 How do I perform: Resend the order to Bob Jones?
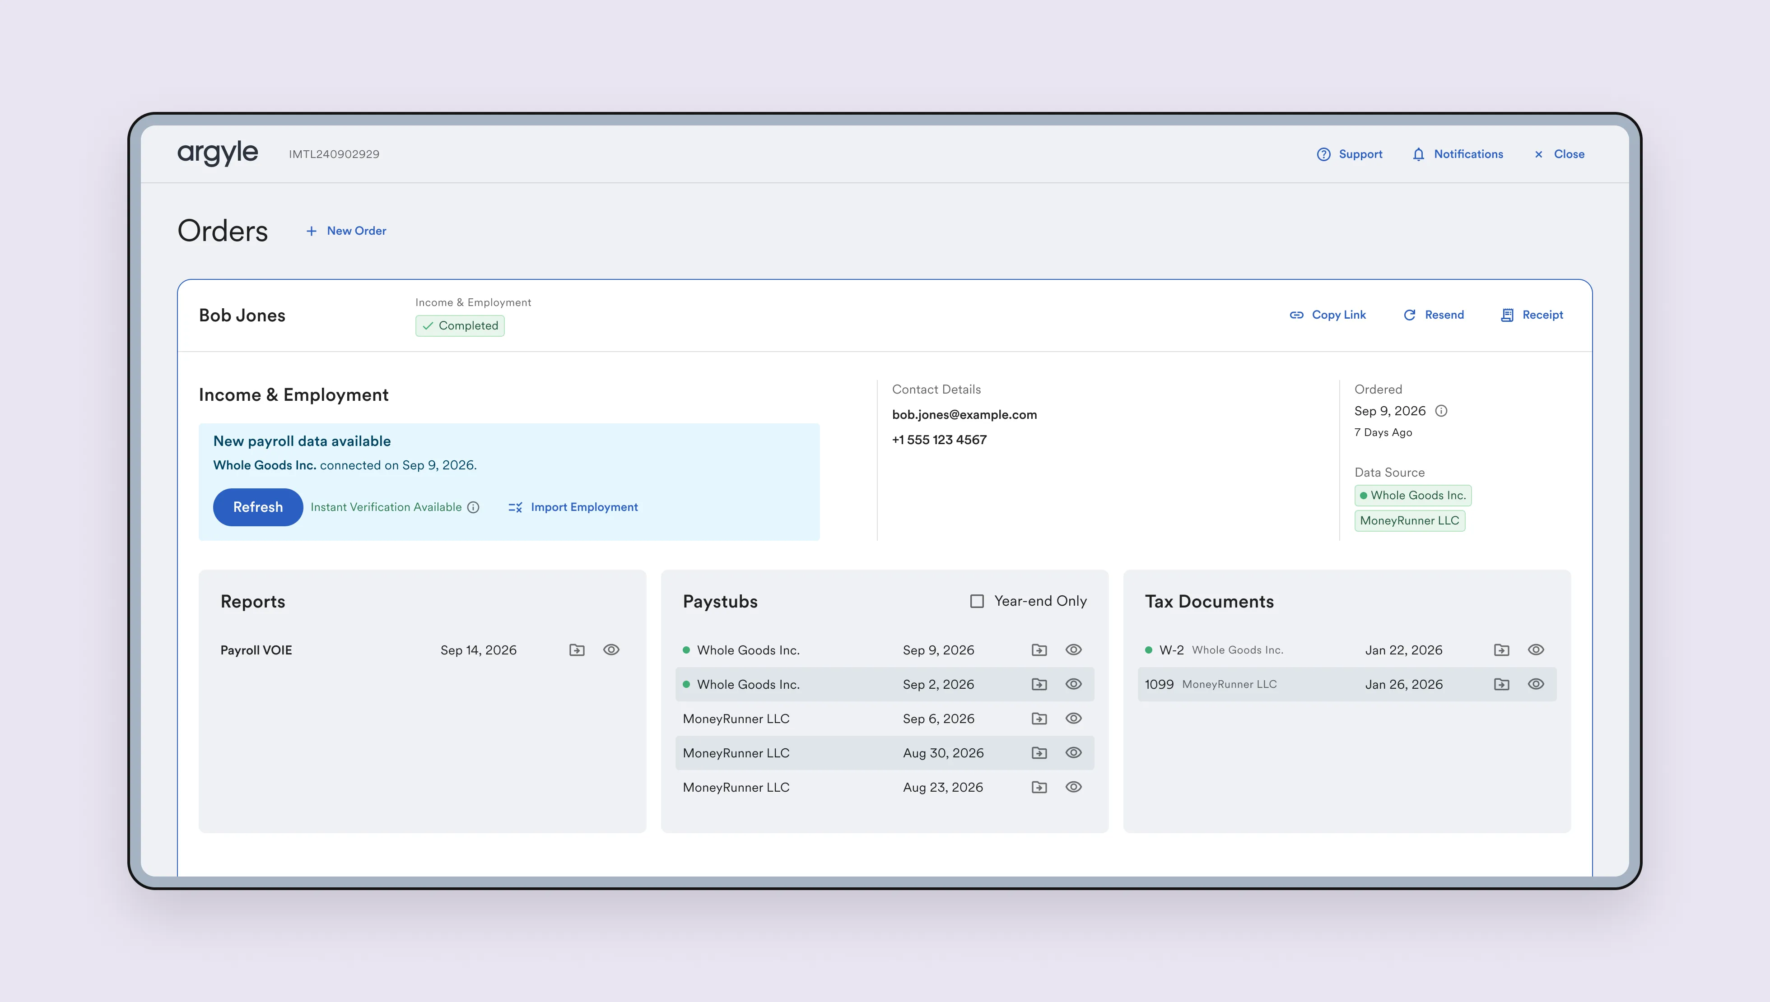point(1433,315)
